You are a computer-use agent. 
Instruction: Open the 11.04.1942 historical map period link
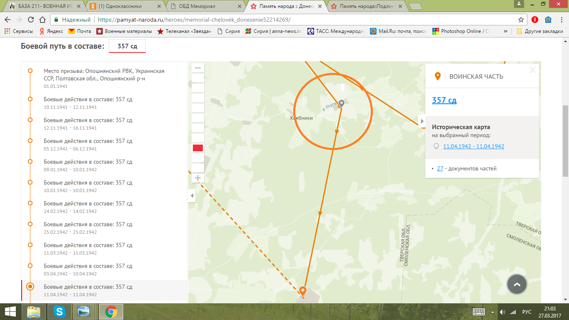coord(474,146)
